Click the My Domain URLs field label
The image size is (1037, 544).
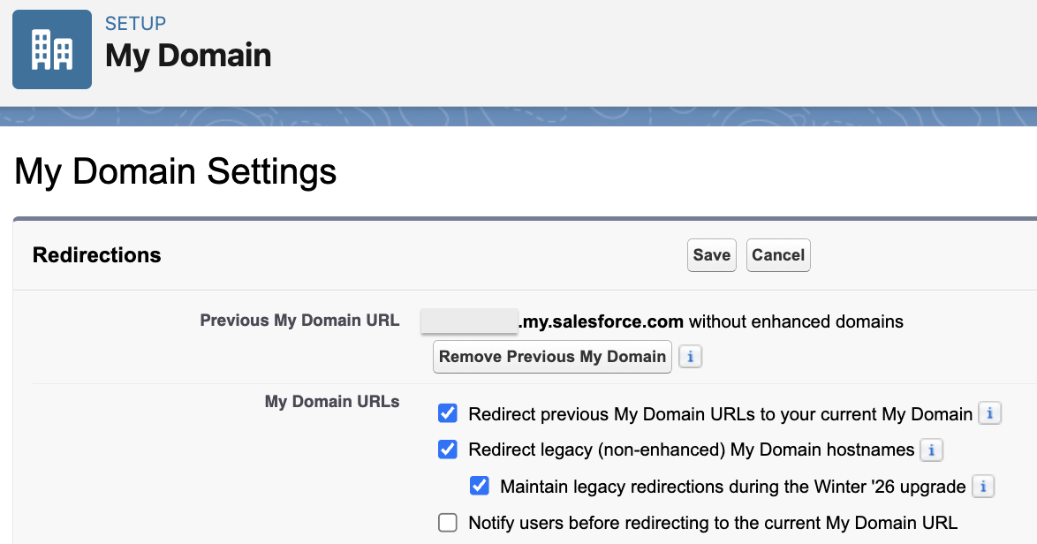tap(332, 402)
